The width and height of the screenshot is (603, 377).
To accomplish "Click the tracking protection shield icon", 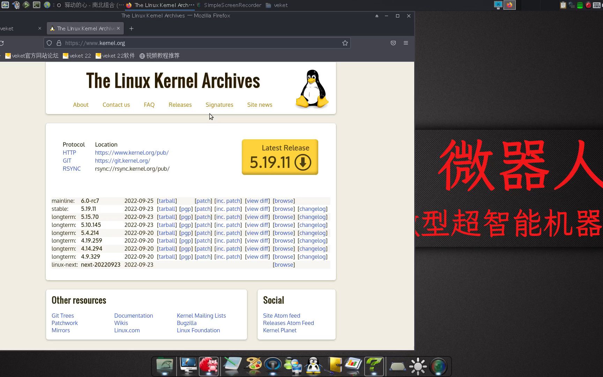I will pyautogui.click(x=49, y=43).
